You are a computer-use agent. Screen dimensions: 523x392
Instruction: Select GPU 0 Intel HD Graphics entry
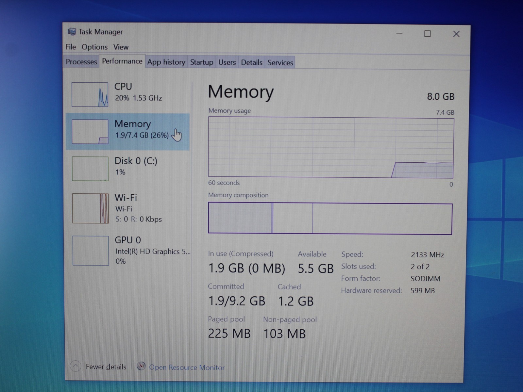127,250
